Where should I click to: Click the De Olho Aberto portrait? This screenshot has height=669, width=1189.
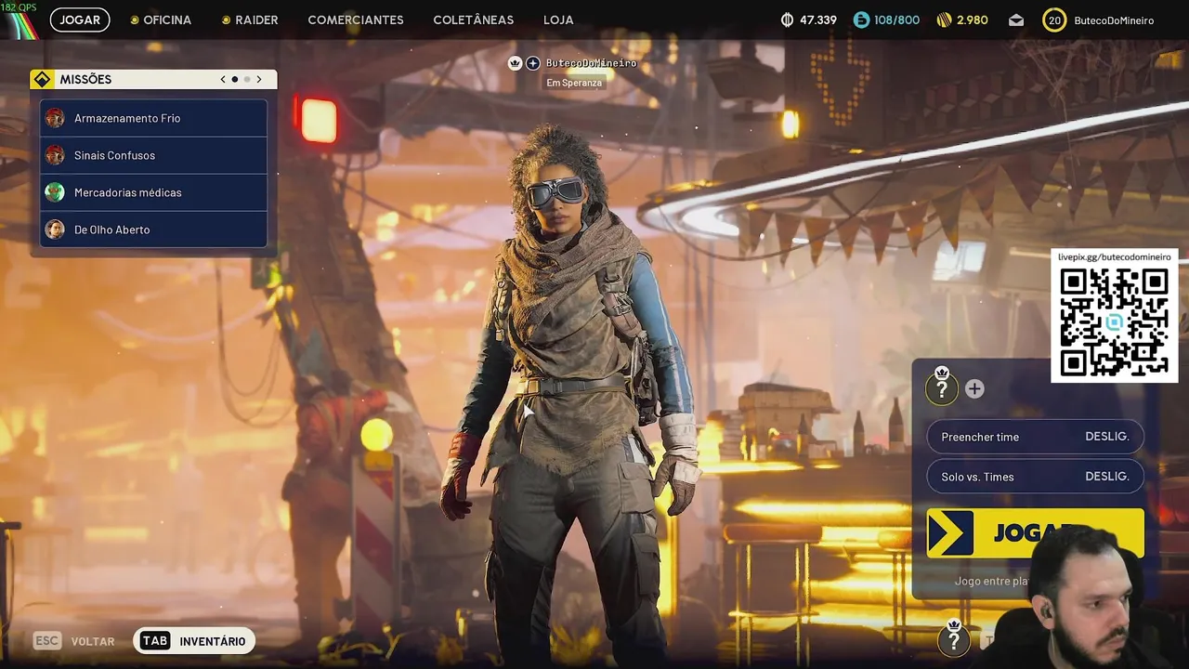click(x=55, y=230)
